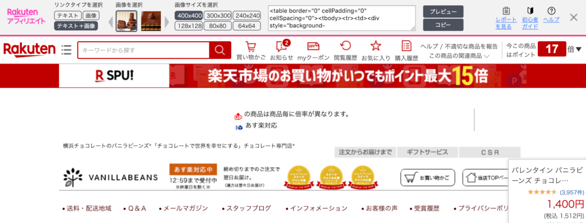Screen dimensions: 586x223
Task: Click inside the HTML code text area
Action: (342, 18)
